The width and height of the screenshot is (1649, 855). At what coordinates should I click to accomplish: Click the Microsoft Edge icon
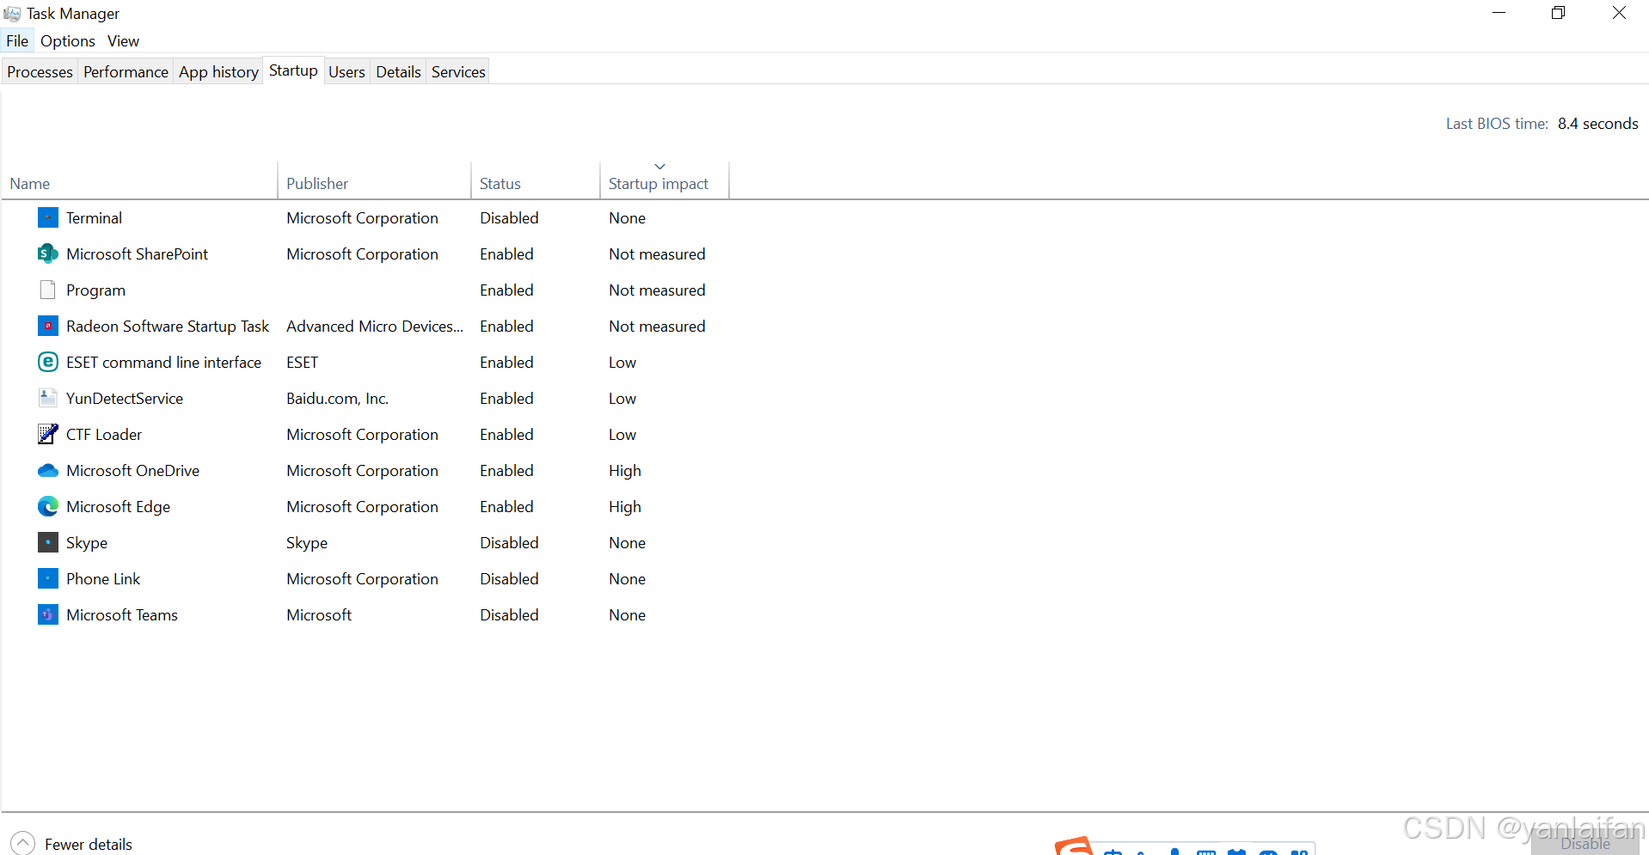[48, 507]
